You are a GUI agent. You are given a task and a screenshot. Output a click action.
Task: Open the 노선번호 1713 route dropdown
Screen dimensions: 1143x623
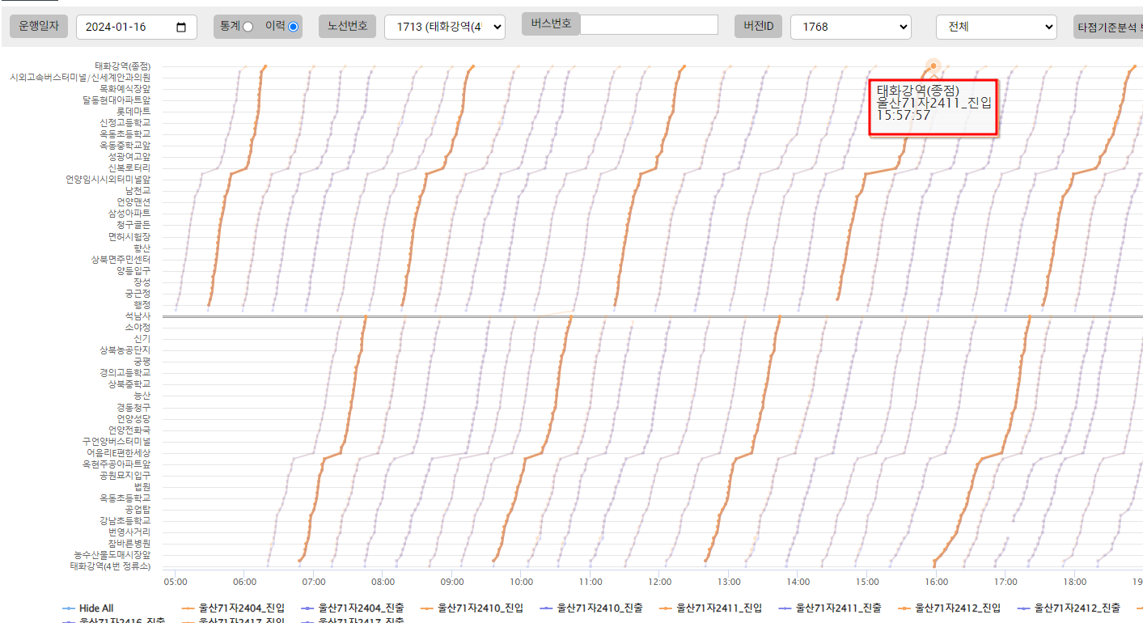coord(445,27)
